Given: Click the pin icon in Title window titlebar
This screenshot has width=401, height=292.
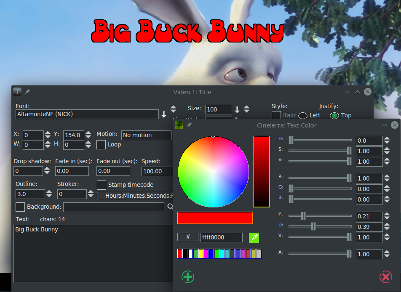Looking at the screenshot, I should click(x=27, y=92).
